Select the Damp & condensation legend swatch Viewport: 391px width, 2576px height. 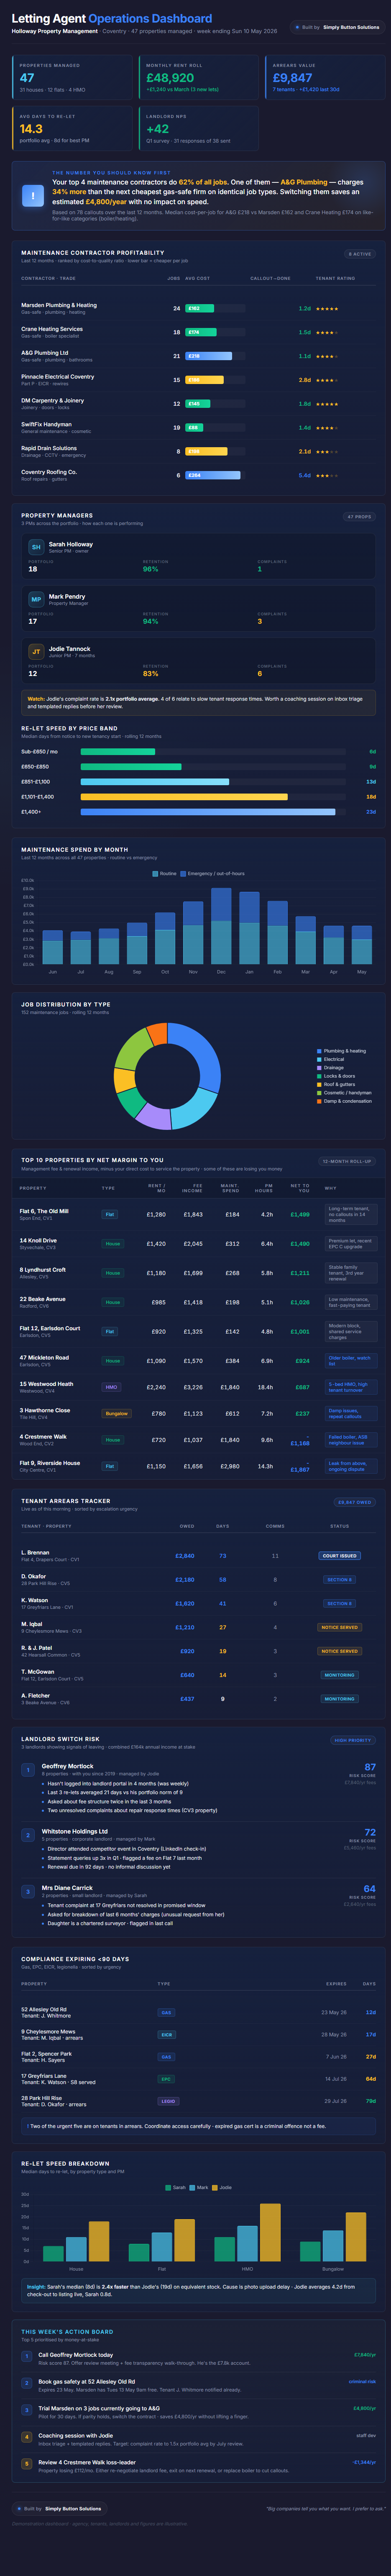coord(319,1101)
